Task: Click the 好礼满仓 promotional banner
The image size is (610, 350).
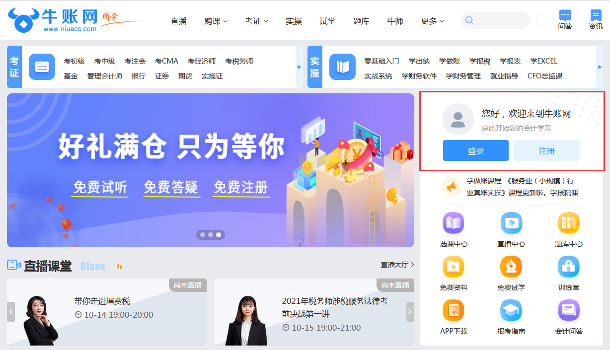Action: coord(211,170)
